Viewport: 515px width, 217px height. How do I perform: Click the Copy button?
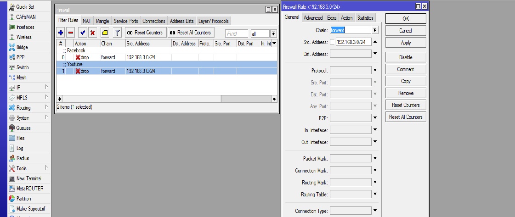tap(406, 81)
